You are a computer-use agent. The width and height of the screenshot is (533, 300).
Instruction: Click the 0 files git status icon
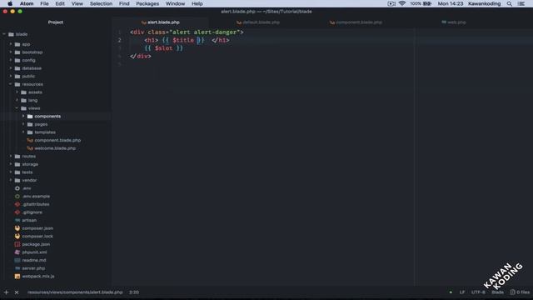tap(513, 292)
